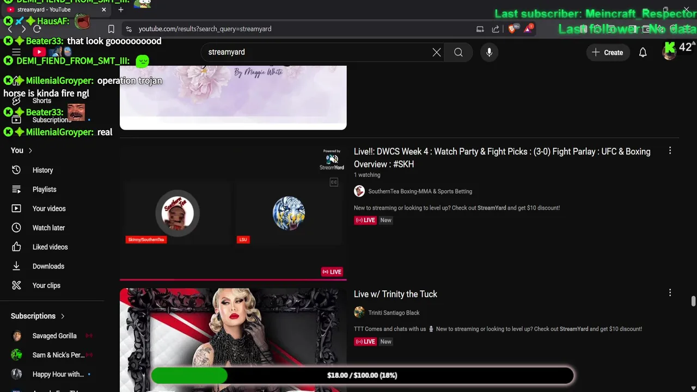Open Brave Rewards triangle icon
The image size is (697, 392).
click(x=528, y=29)
